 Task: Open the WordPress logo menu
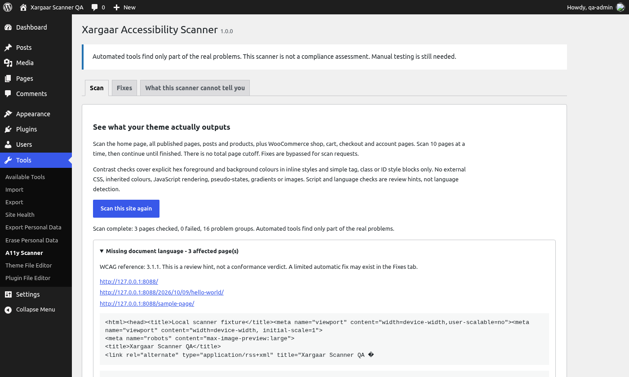tap(8, 7)
